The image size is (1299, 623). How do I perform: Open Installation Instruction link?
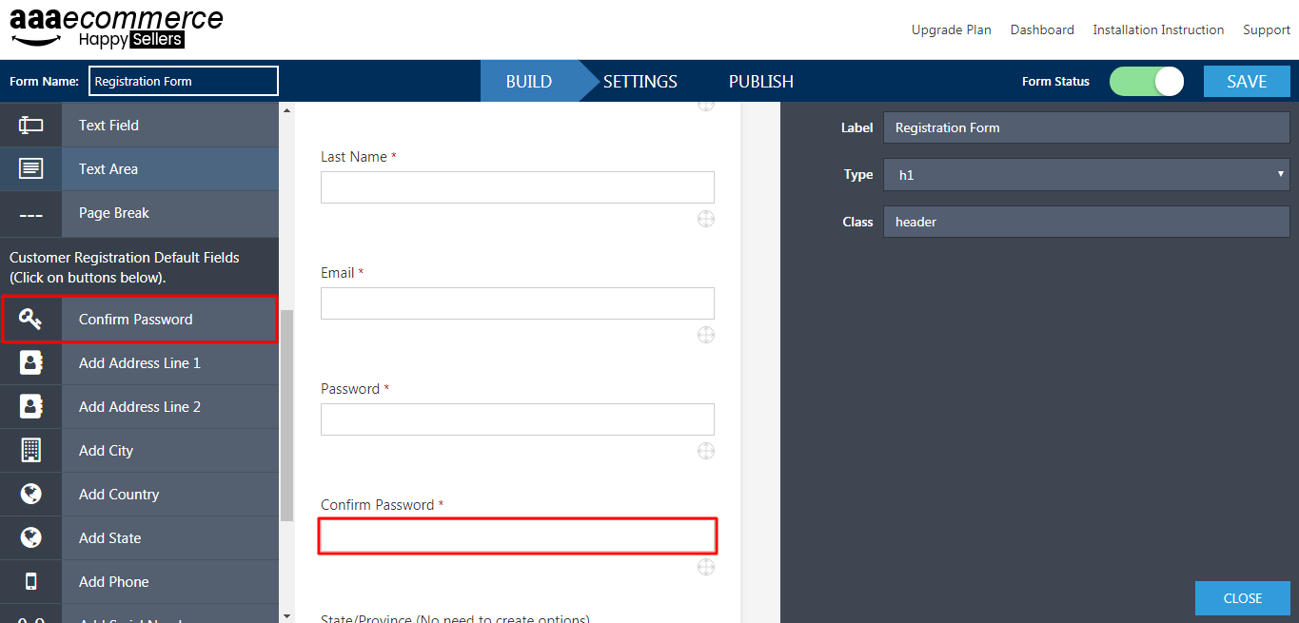[x=1158, y=29]
